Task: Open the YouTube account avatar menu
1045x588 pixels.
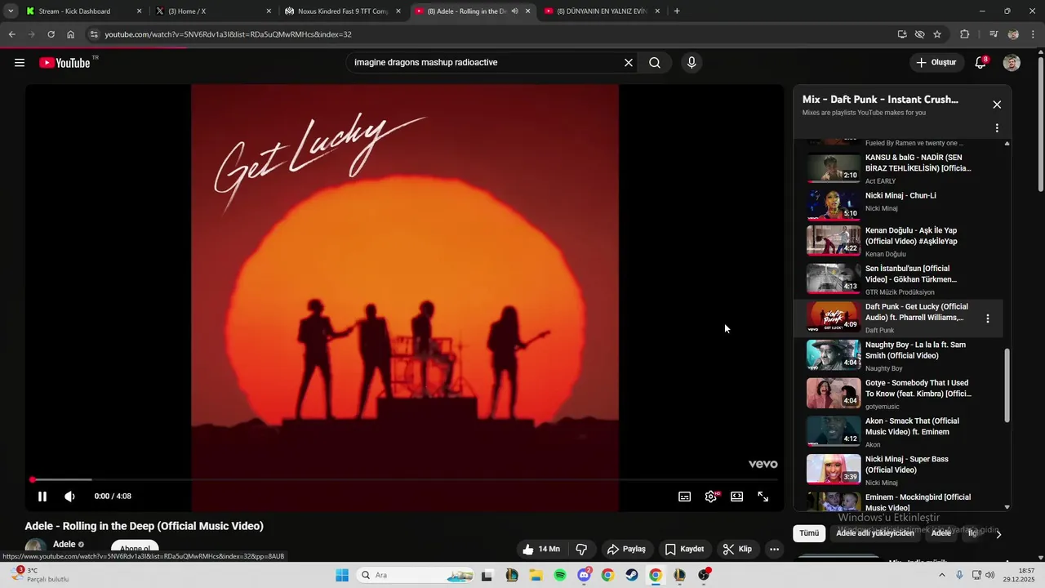Action: [1012, 63]
